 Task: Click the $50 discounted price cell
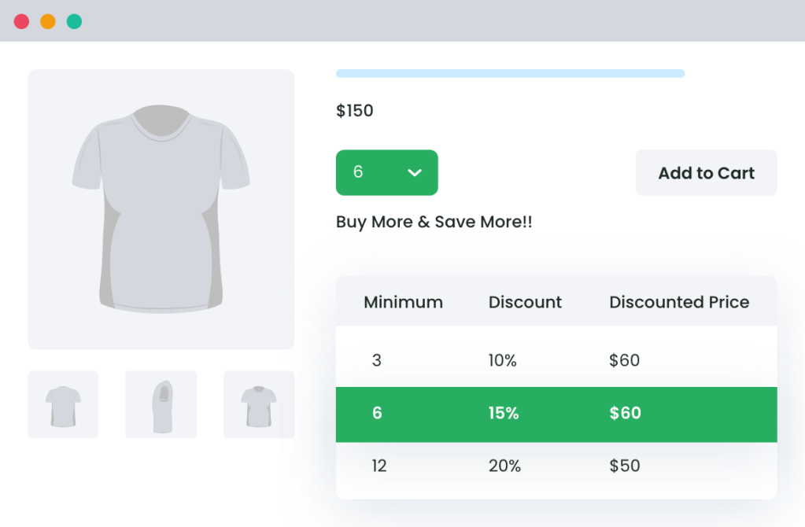coord(624,466)
